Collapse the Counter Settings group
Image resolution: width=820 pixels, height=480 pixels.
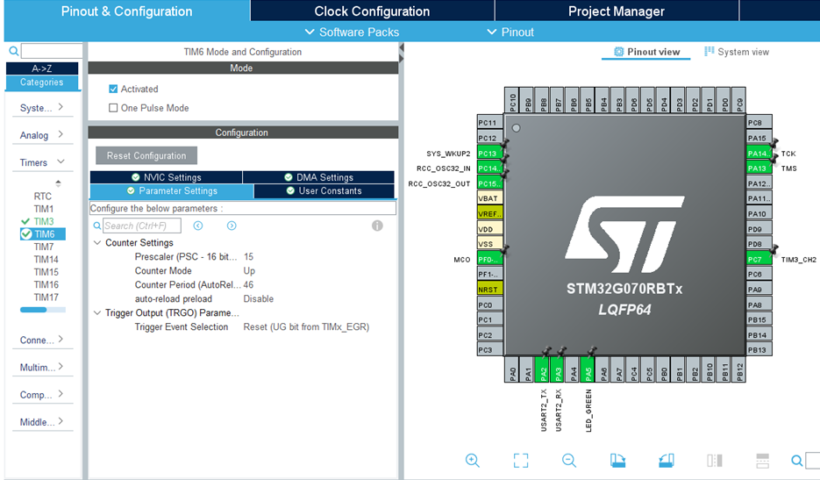coord(96,243)
